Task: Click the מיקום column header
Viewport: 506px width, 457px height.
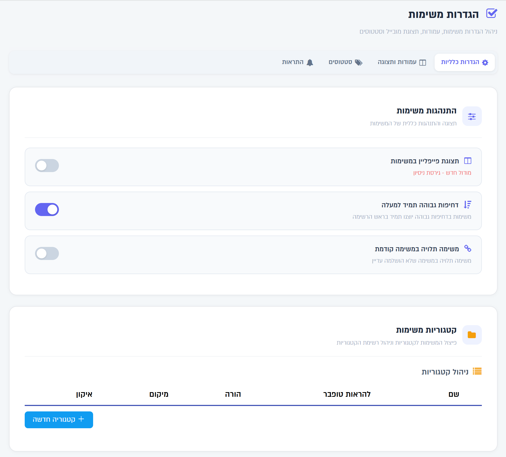Action: coord(159,394)
